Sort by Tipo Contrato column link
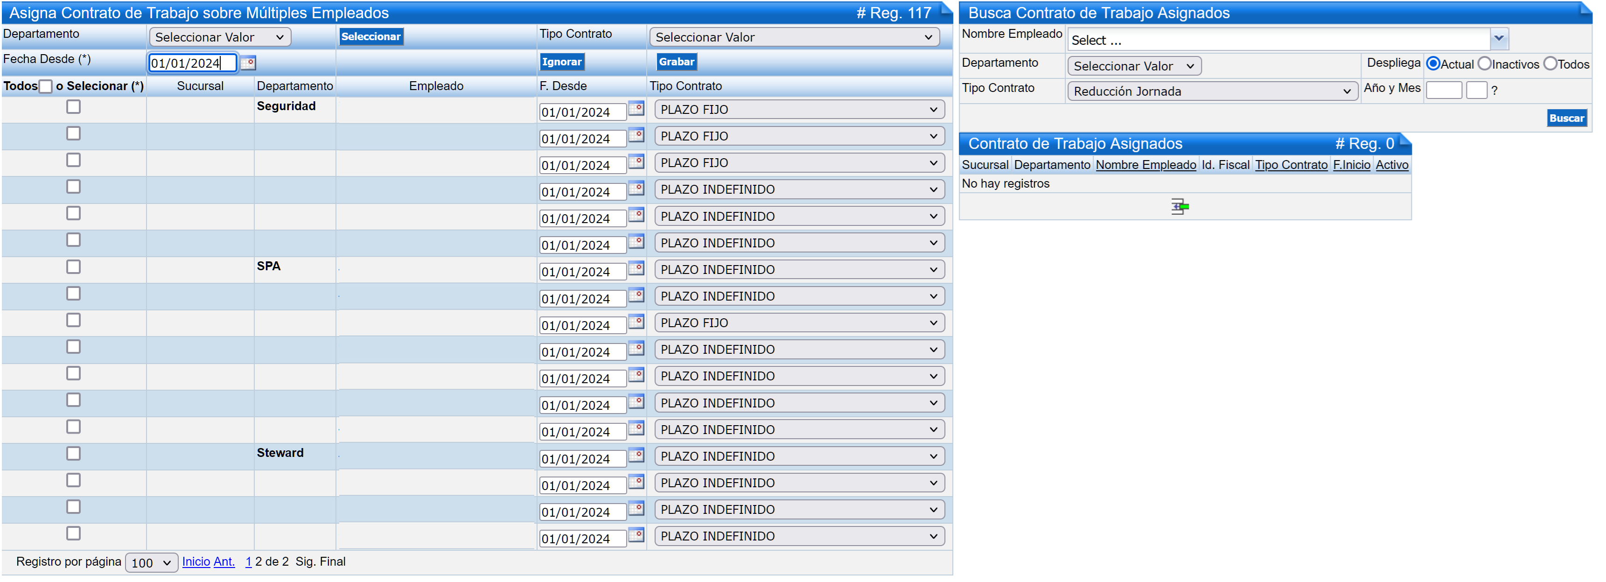The image size is (1606, 582). pyautogui.click(x=1291, y=165)
